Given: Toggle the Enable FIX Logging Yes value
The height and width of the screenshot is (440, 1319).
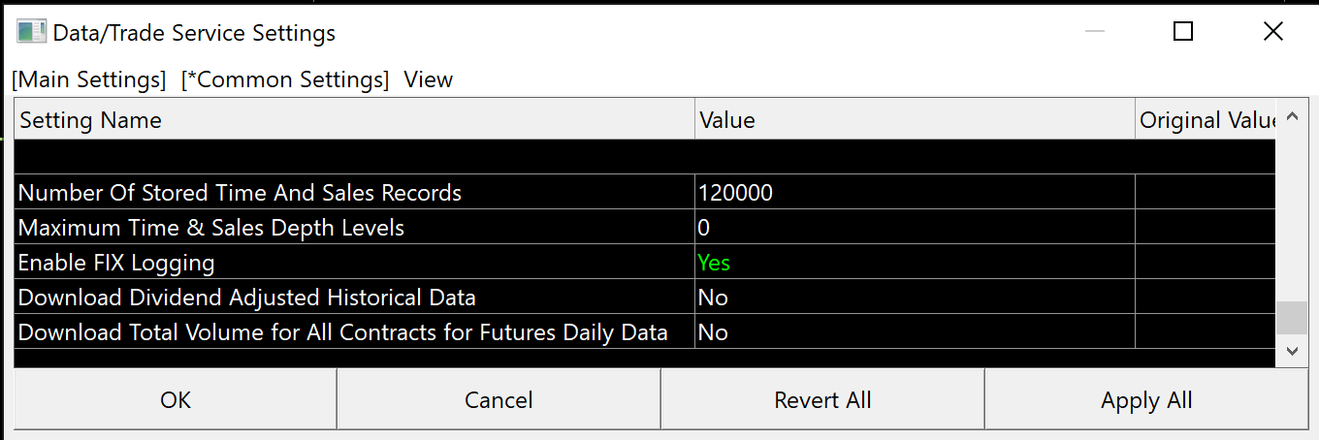Looking at the screenshot, I should pyautogui.click(x=714, y=263).
